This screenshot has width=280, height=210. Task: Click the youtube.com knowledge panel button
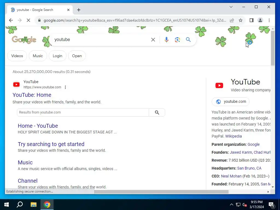point(231,102)
